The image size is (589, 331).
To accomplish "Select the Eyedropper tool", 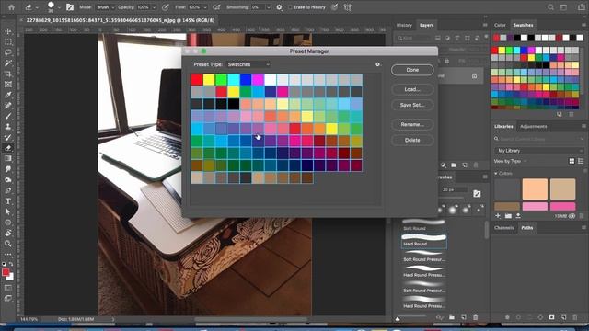I will (8, 95).
